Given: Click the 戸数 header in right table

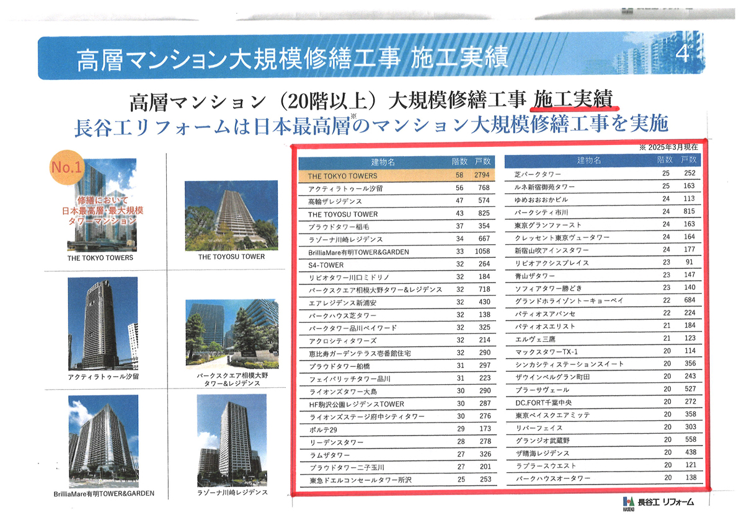Looking at the screenshot, I should [x=689, y=160].
